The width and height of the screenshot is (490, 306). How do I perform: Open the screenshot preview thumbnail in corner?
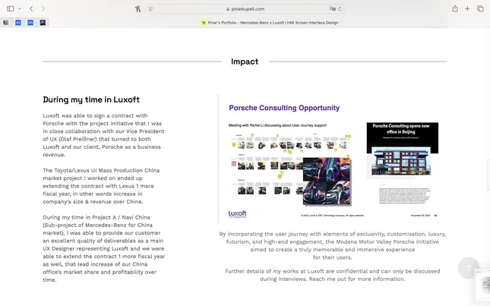[x=482, y=285]
